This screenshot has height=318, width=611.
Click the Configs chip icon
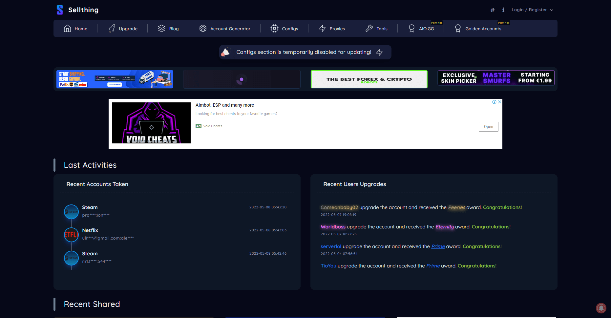tap(274, 29)
